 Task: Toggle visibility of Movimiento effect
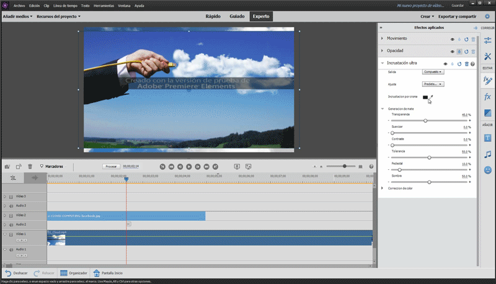point(452,39)
